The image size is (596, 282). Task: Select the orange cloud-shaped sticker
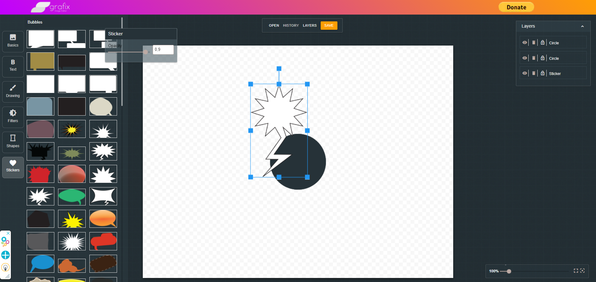point(72,266)
